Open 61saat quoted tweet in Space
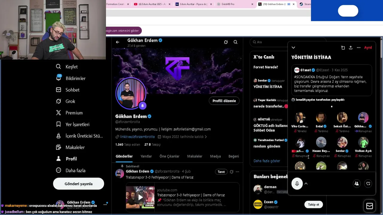 click(x=332, y=80)
